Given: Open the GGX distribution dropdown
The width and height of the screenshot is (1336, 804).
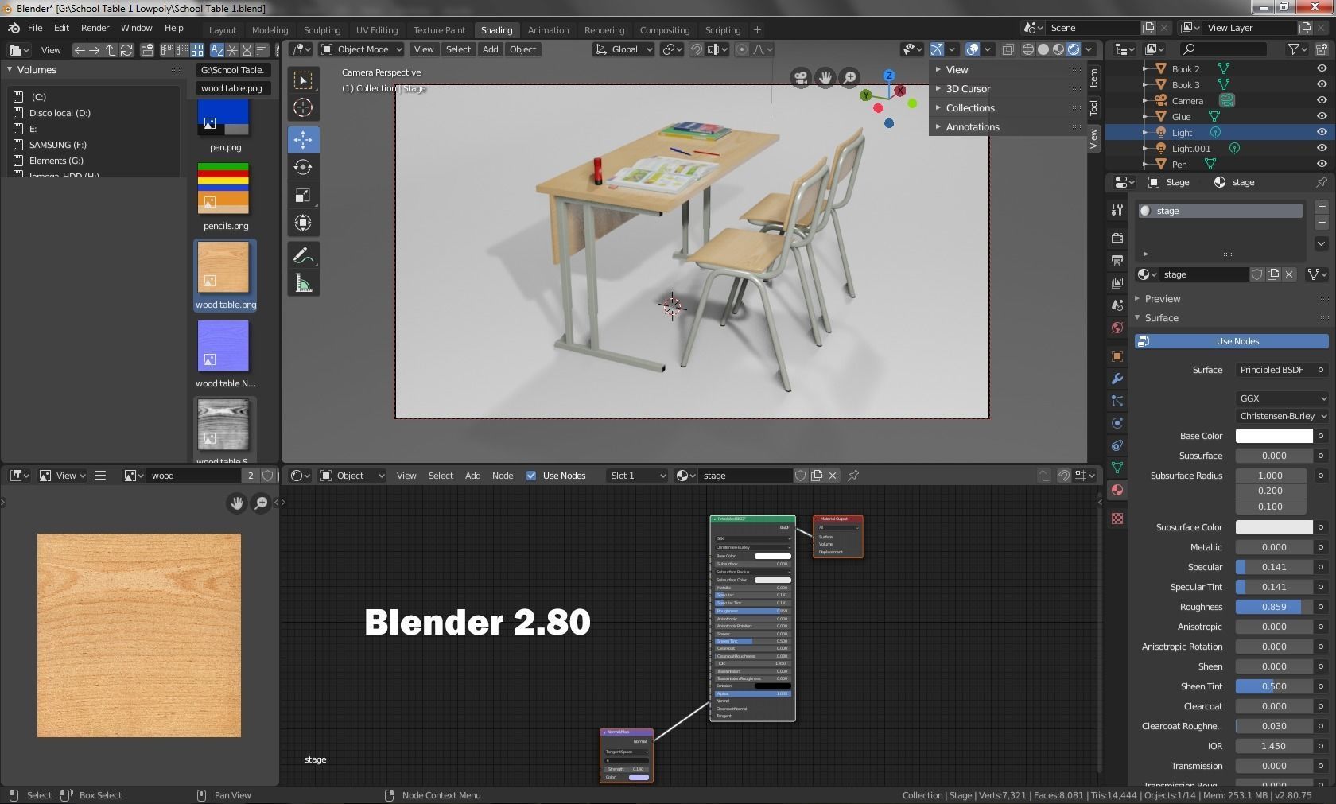Looking at the screenshot, I should pyautogui.click(x=1283, y=398).
